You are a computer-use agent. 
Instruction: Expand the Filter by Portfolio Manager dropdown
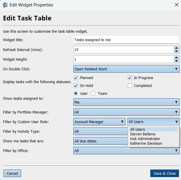(126, 112)
